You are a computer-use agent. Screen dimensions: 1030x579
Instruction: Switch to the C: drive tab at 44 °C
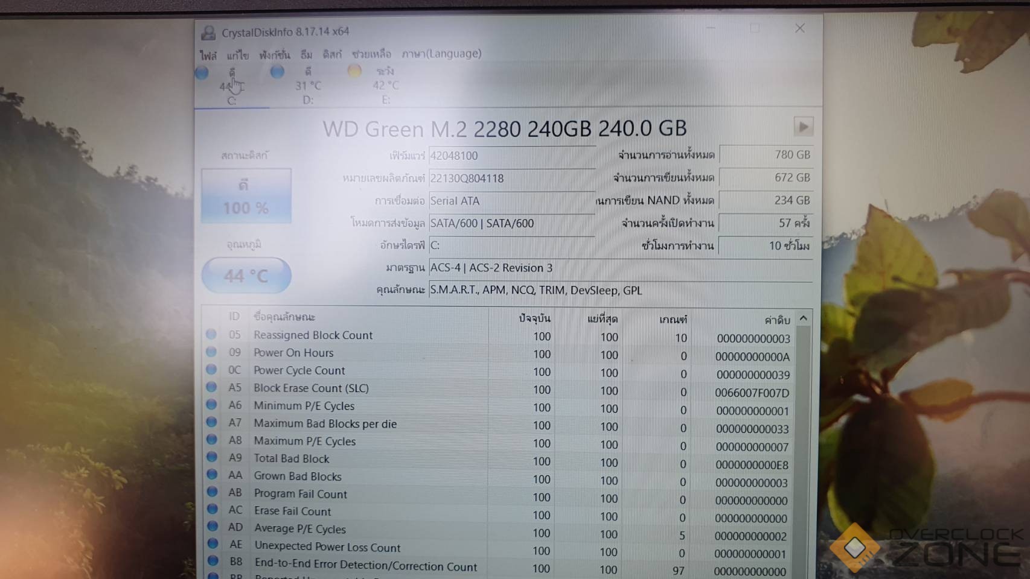click(232, 86)
